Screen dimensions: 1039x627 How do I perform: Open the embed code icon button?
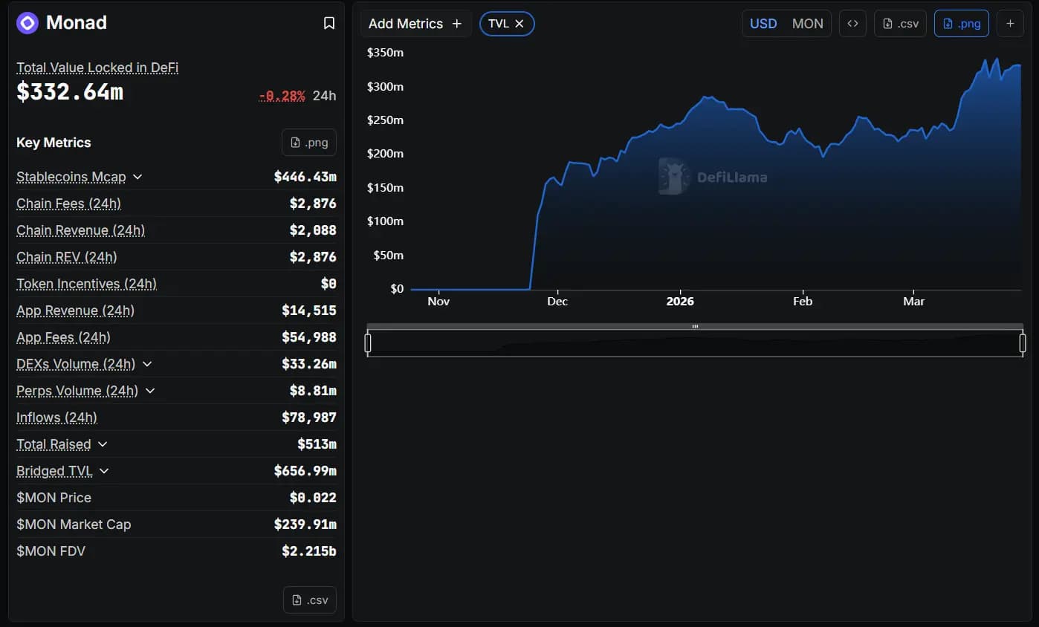852,23
